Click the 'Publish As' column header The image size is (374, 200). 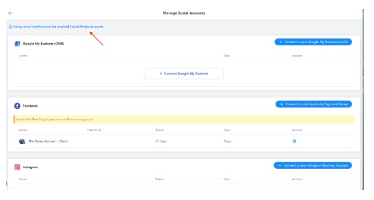pos(94,130)
